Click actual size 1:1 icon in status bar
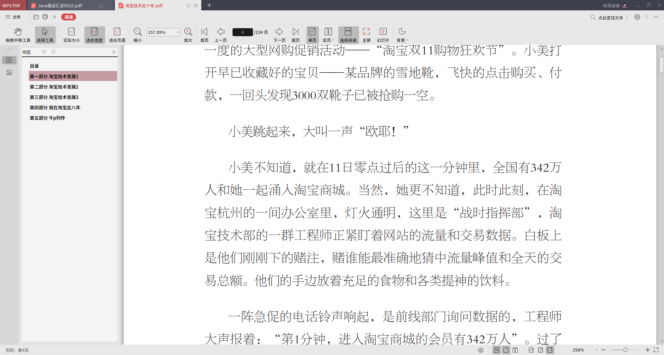The width and height of the screenshot is (664, 355). (531, 350)
